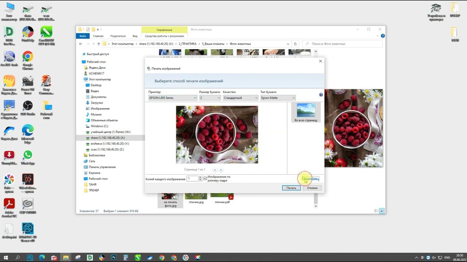This screenshot has width=467, height=262.
Task: Go to next page arrow under preview
Action: [221, 170]
